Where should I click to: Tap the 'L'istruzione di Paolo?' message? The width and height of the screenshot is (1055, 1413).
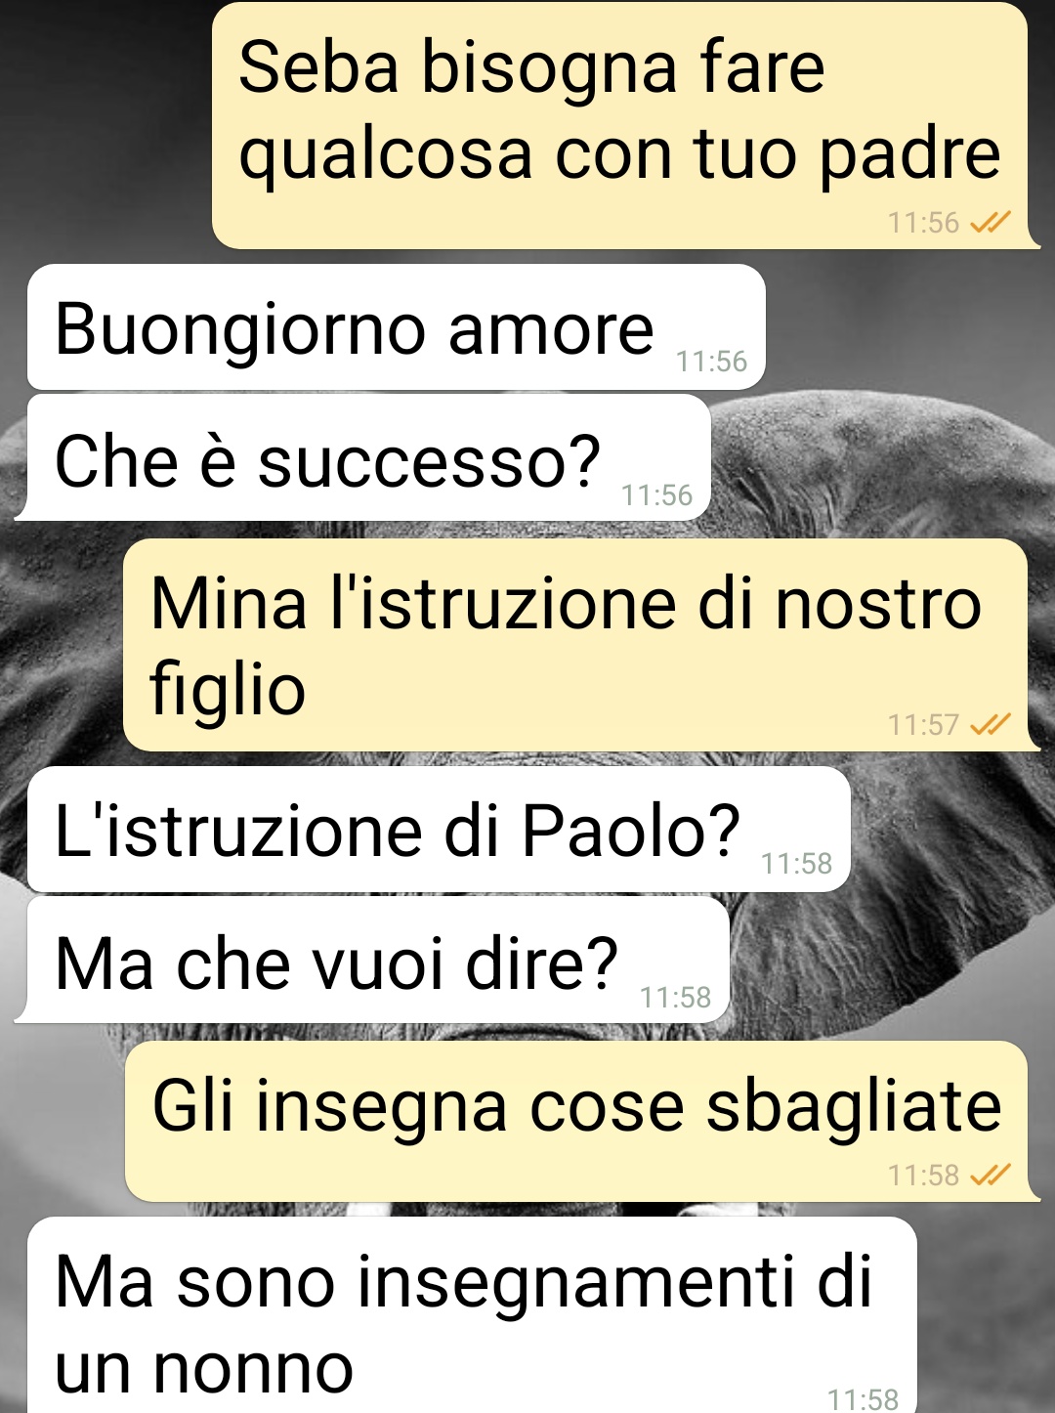pos(439,830)
